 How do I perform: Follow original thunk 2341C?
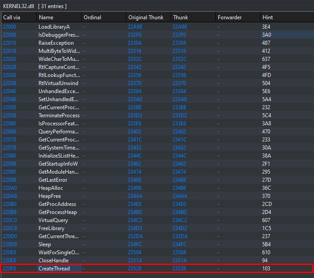[135, 140]
